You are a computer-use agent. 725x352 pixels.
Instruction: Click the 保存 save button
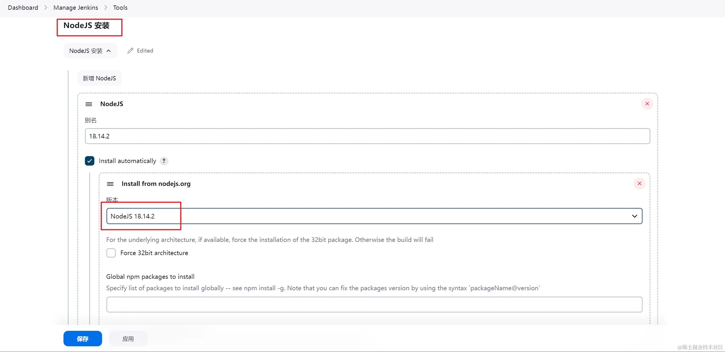[83, 339]
